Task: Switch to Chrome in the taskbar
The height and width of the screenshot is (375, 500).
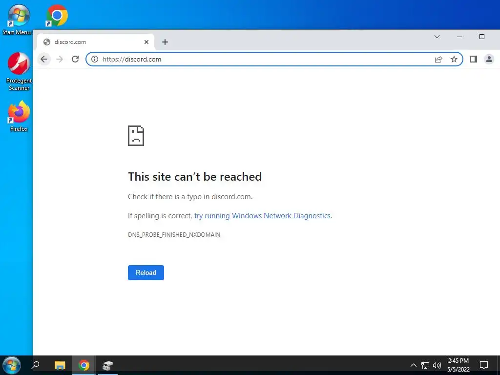Action: [84, 365]
